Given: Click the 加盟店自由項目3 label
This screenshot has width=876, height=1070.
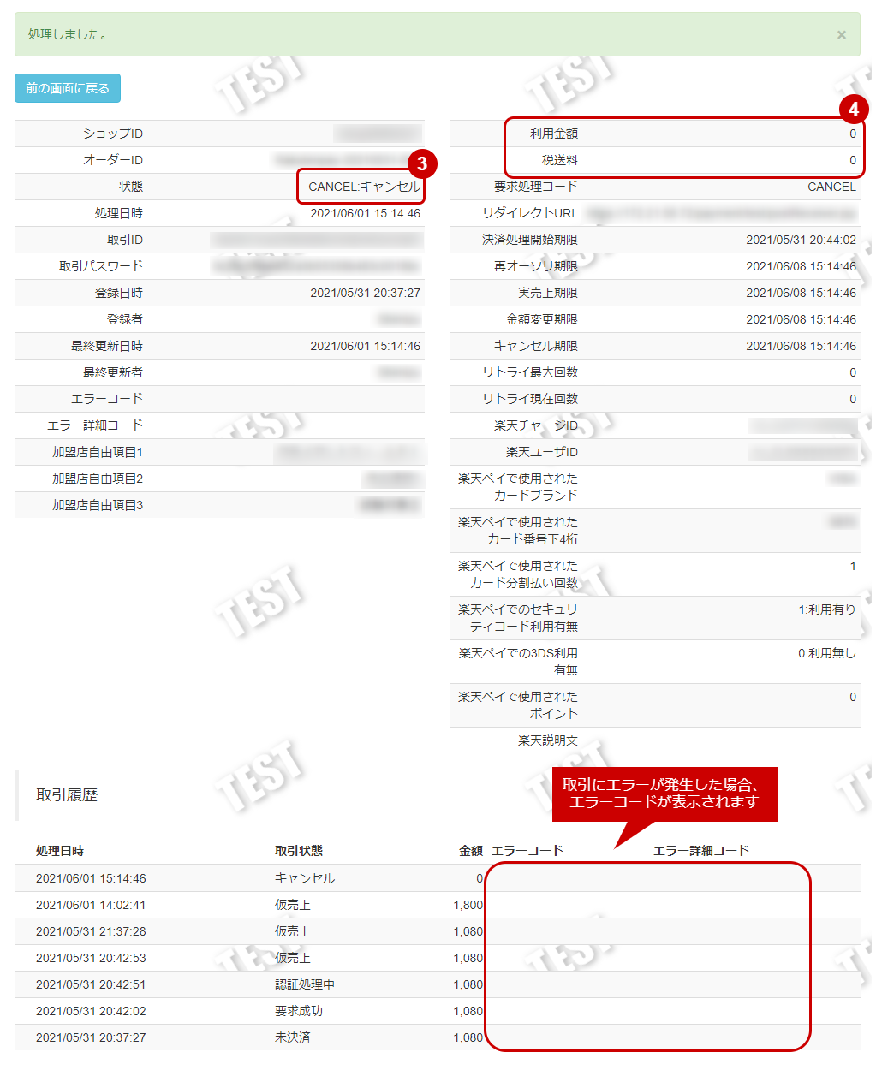Looking at the screenshot, I should pos(98,505).
